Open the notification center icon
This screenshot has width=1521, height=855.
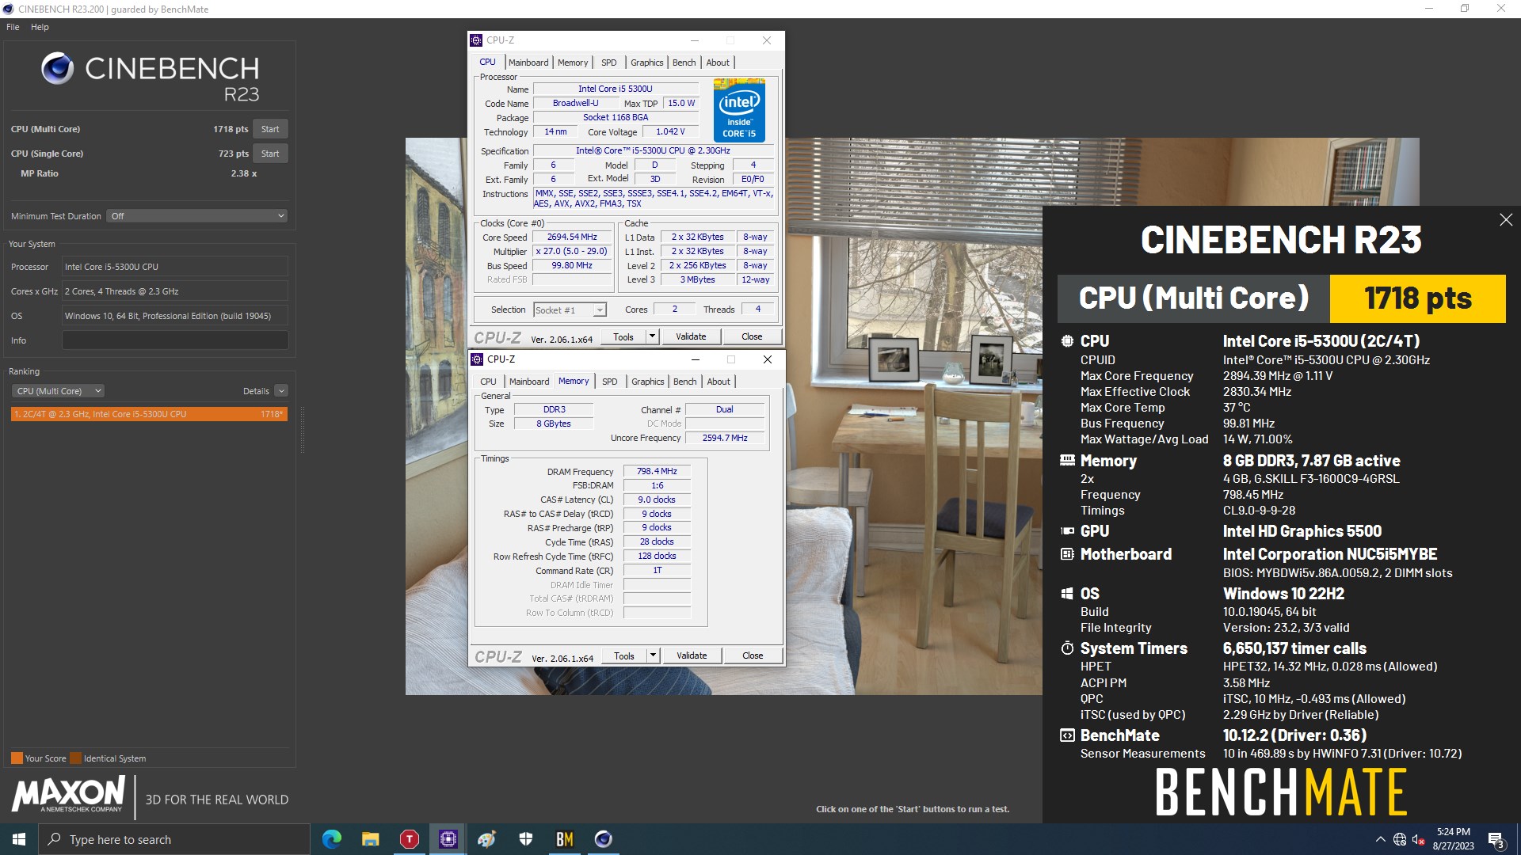1496,839
